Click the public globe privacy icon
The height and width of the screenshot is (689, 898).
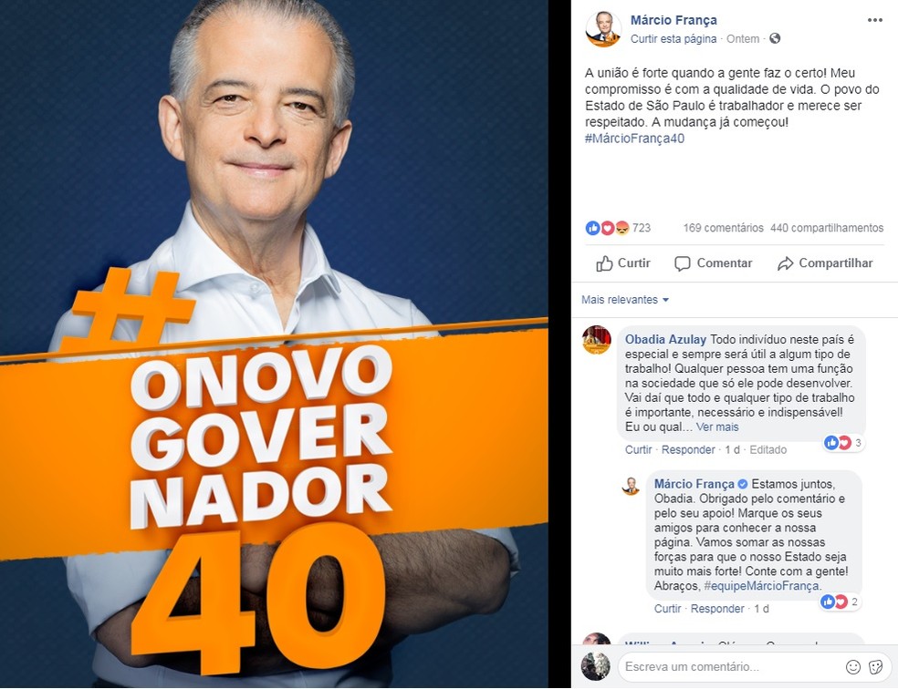tap(775, 38)
